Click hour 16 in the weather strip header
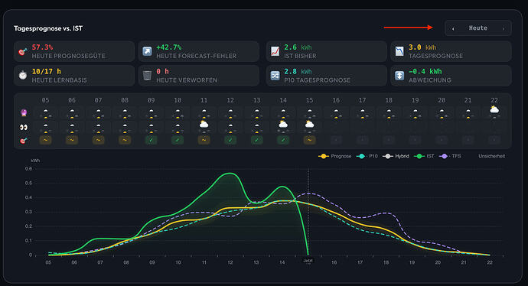The image size is (528, 286). tap(336, 100)
